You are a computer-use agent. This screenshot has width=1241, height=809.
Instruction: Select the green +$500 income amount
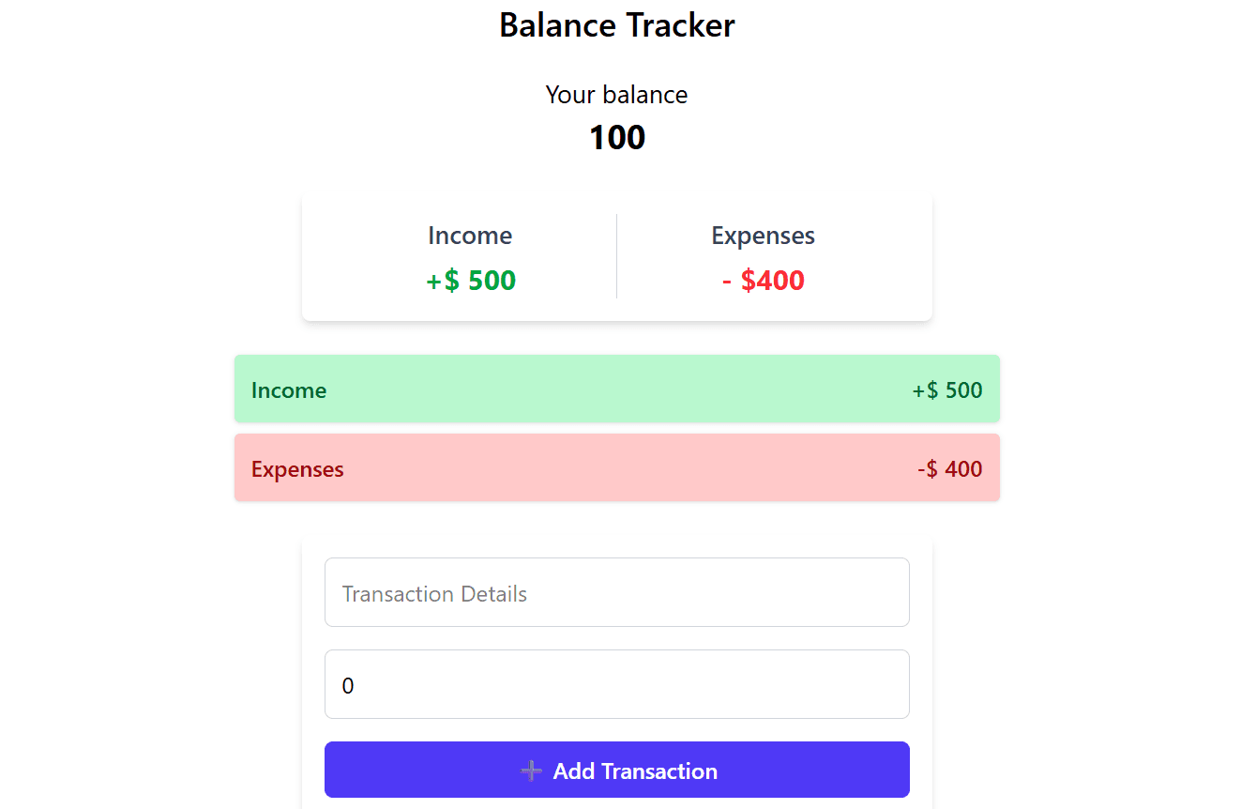pos(471,280)
